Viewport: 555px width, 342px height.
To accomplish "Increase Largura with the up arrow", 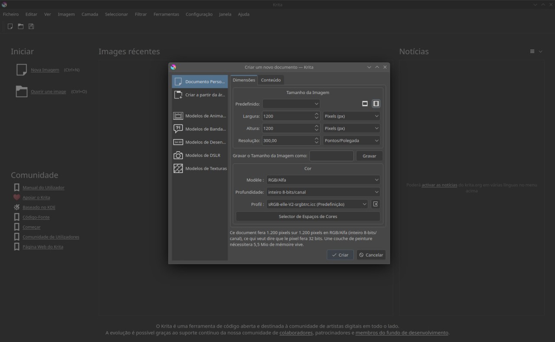I will click(317, 114).
